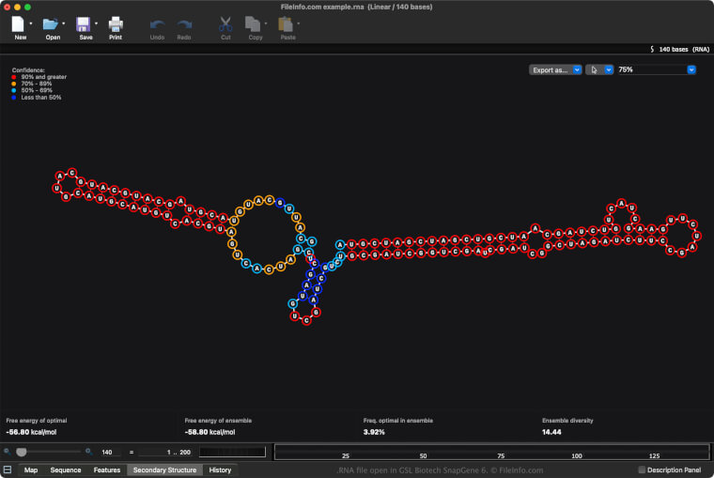Switch to the Map tab
714x478 pixels.
point(31,470)
